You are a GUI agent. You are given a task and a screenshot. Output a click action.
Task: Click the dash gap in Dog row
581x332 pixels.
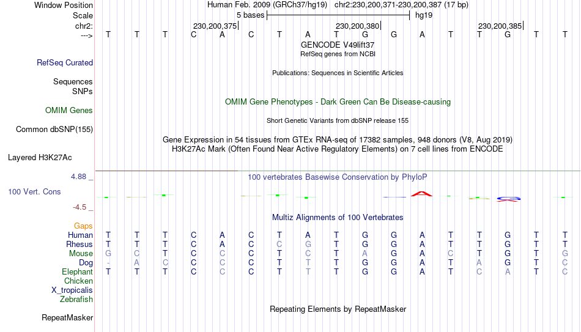coord(108,263)
